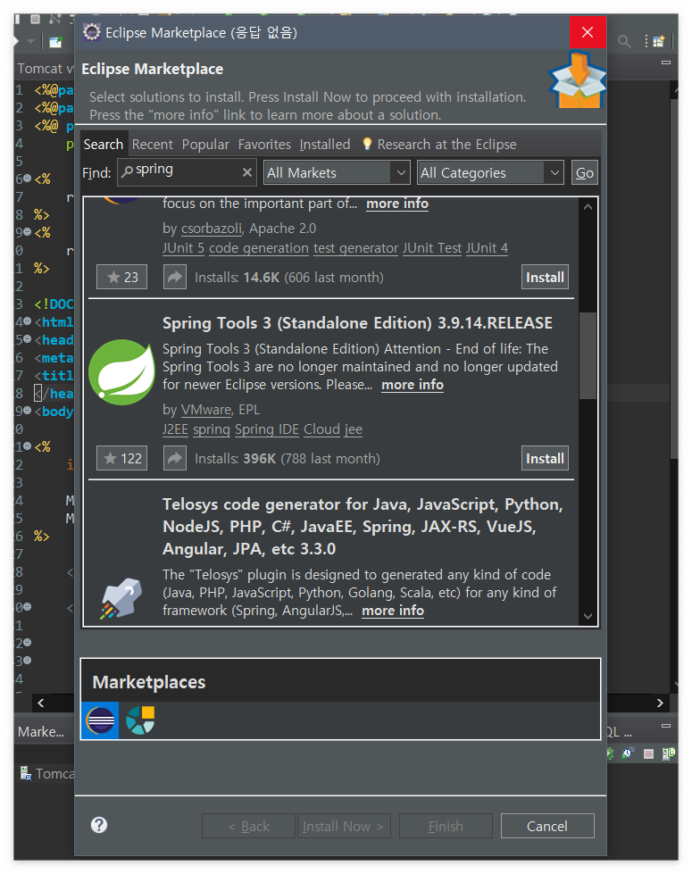Viewport: 692px width, 874px height.
Task: Minimize the bottom panel in Eclipse window
Action: point(666,725)
